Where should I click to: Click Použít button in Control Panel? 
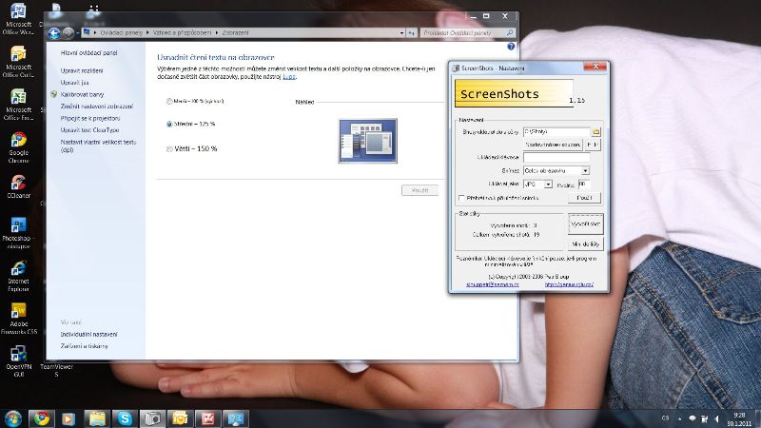(x=420, y=190)
